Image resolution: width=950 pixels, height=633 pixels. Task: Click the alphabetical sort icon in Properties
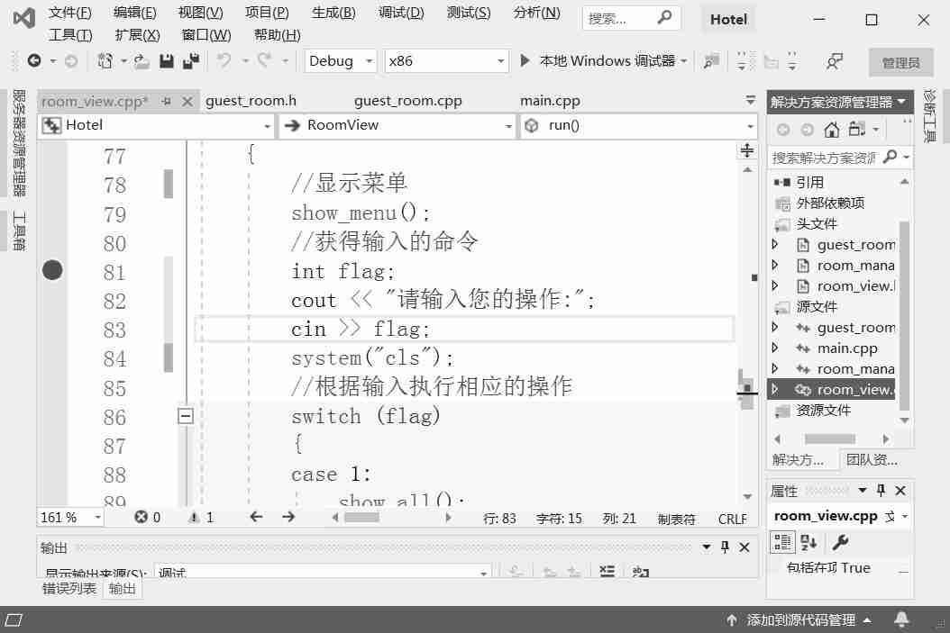[x=808, y=542]
